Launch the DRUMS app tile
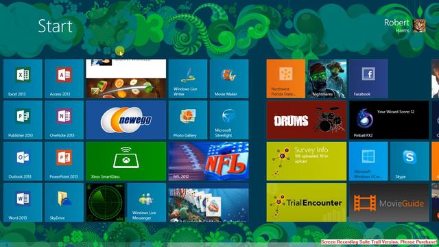The width and height of the screenshot is (439, 247). pos(307,120)
